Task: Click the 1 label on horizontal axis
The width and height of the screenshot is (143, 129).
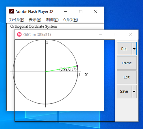Action: [79, 75]
